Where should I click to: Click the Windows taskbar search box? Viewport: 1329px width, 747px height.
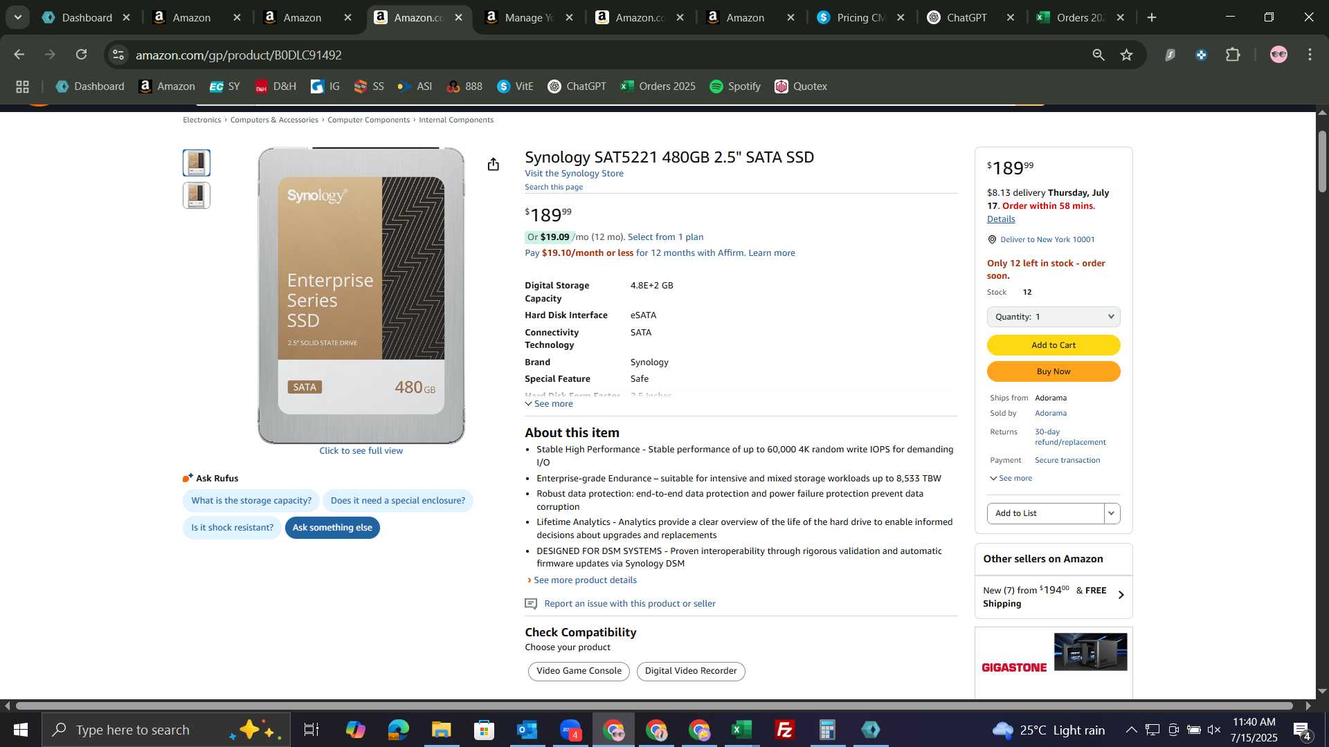click(166, 730)
